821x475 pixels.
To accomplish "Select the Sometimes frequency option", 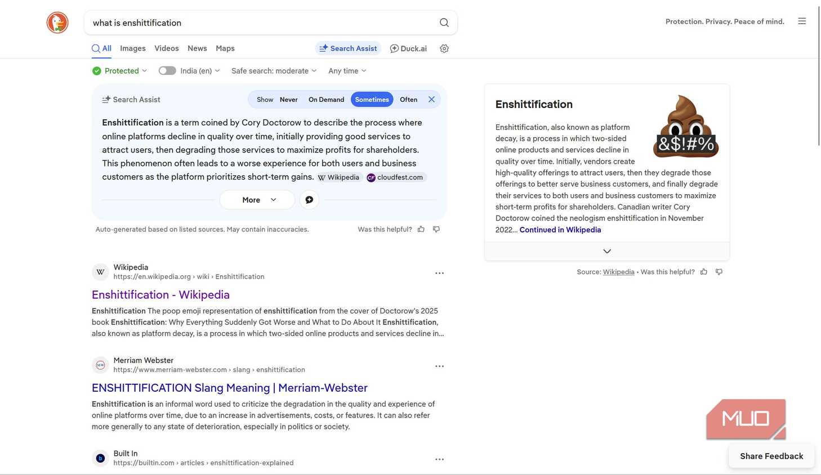I will coord(372,100).
